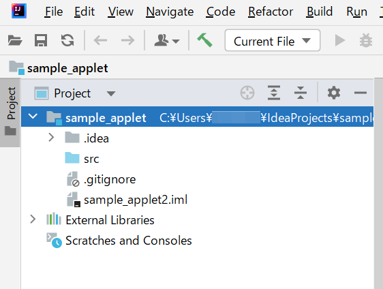
Task: Open the Project panel gear options
Action: 334,93
